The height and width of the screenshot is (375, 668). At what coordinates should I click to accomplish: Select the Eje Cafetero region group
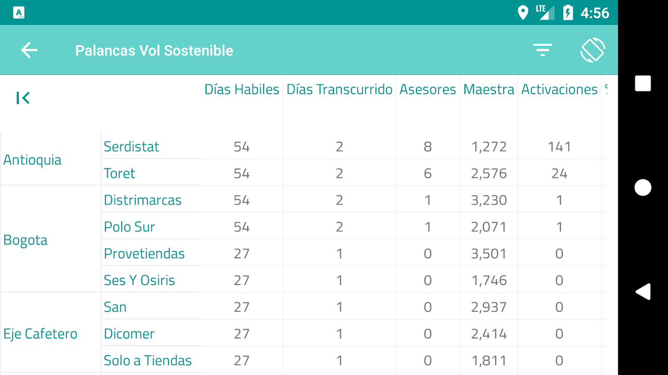(x=40, y=334)
